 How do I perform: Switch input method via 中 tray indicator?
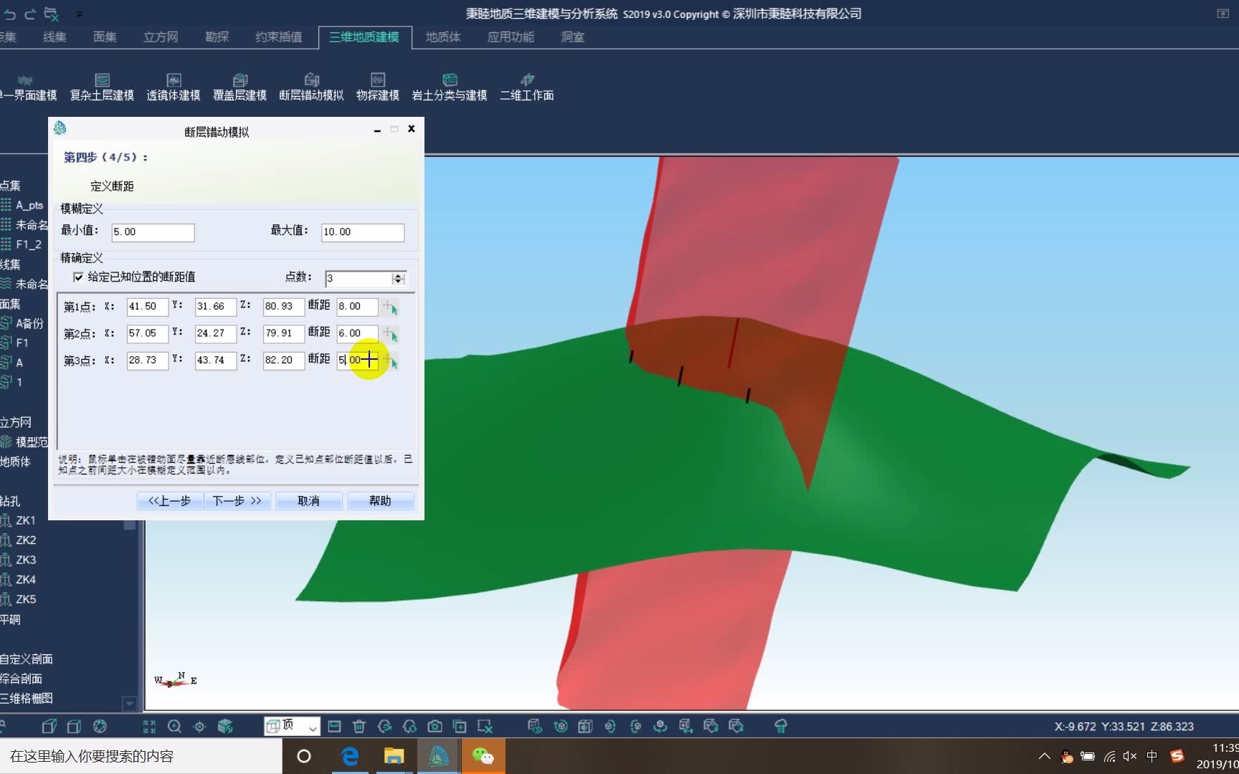tap(1152, 756)
